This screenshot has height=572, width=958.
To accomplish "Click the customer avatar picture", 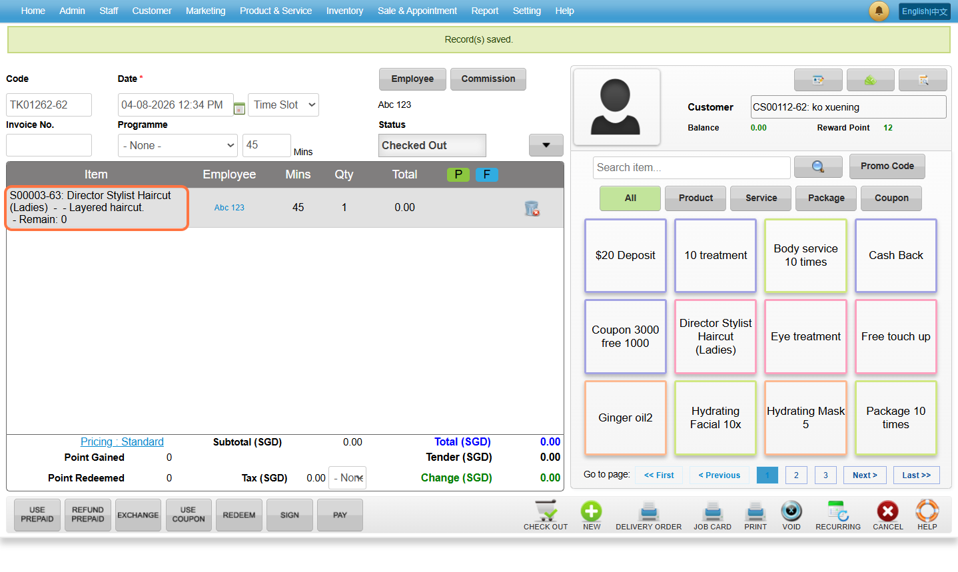I will coord(616,107).
